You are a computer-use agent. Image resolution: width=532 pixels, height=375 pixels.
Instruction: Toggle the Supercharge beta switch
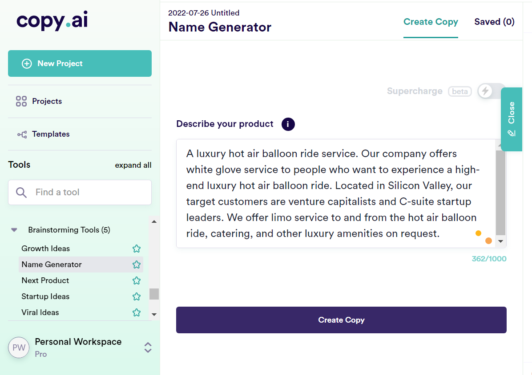pyautogui.click(x=491, y=91)
